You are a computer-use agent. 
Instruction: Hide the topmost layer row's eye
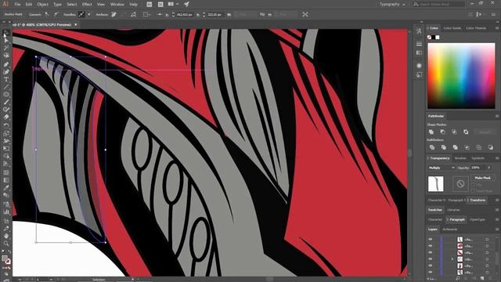click(x=430, y=239)
